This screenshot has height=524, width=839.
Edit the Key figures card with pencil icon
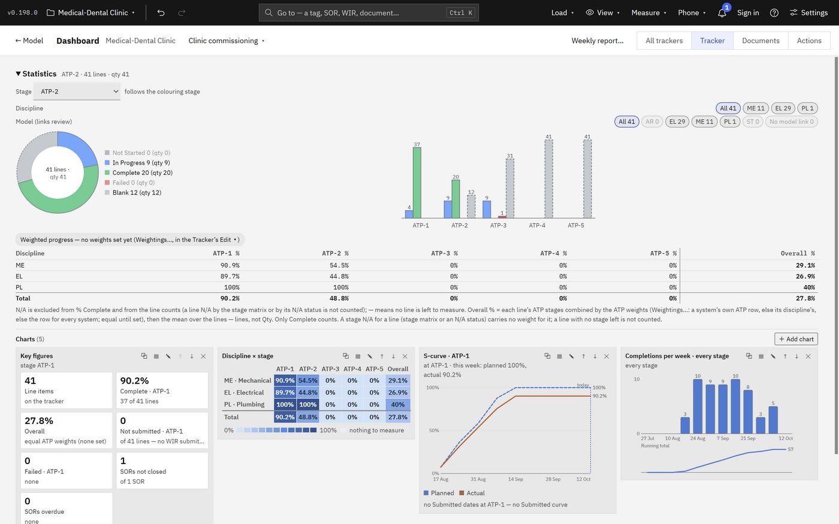pyautogui.click(x=168, y=356)
